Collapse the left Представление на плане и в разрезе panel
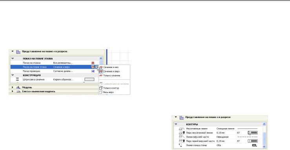The image size is (290, 150). [13, 51]
